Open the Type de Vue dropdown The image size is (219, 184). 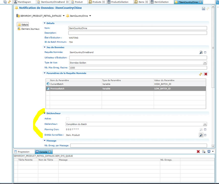coord(205,63)
